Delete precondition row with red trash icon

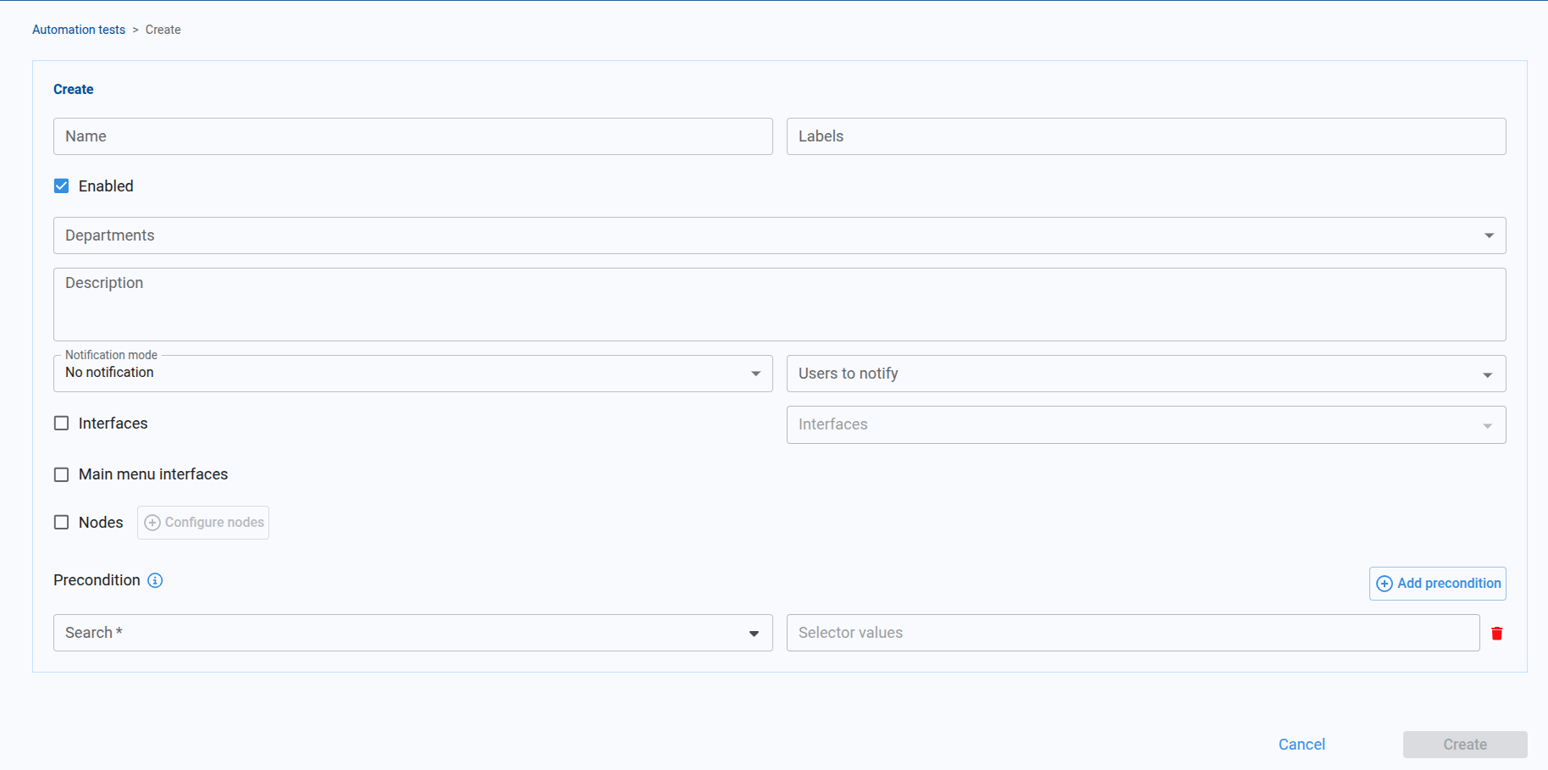click(1496, 634)
